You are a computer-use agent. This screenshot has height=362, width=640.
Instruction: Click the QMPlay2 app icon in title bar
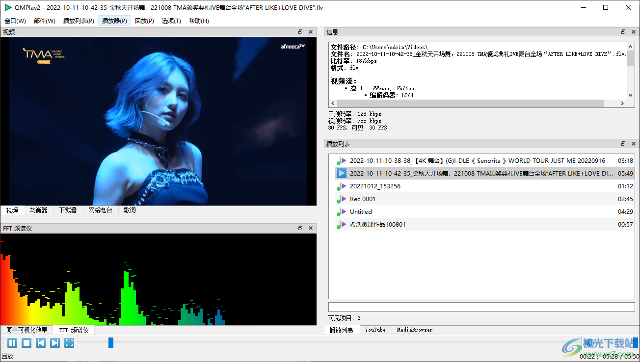(8, 7)
